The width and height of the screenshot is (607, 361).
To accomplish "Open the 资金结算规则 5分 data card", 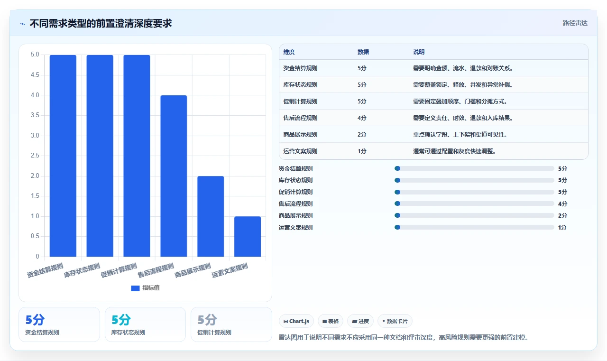I will (x=59, y=324).
